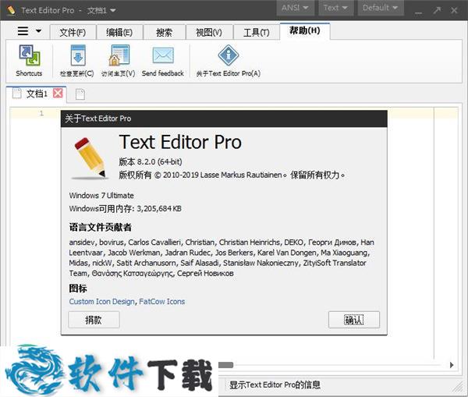The image size is (468, 397).
Task: Expand the ANSI encoding dropdown
Action: [296, 9]
